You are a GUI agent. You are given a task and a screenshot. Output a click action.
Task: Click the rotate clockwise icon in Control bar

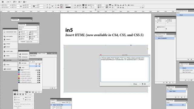click(x=47, y=5)
